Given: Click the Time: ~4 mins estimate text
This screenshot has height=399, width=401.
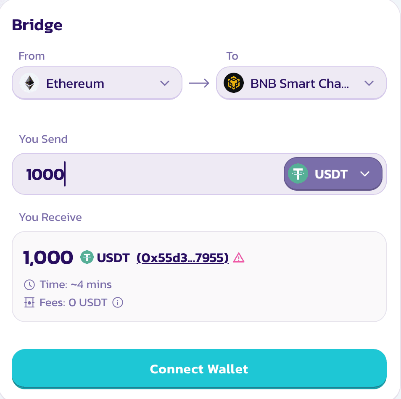Looking at the screenshot, I should 76,285.
